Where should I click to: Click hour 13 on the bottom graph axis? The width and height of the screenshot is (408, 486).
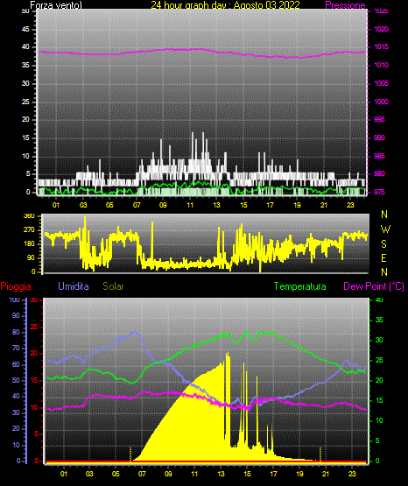[x=221, y=474]
